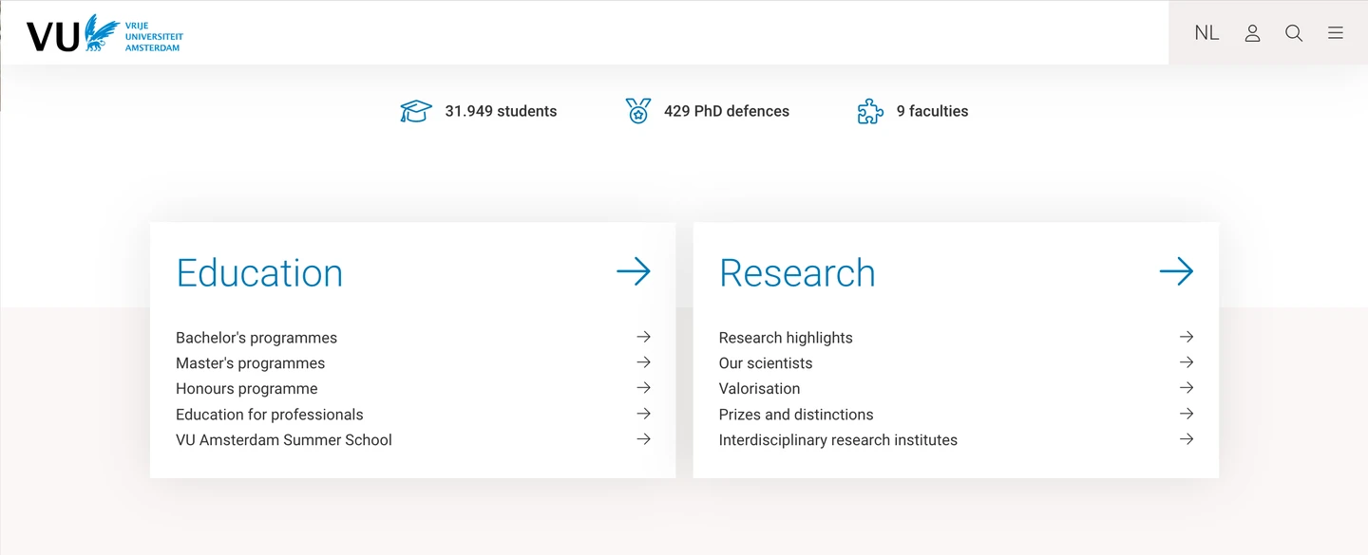Visit VU Amsterdam Summer School page

tap(284, 440)
